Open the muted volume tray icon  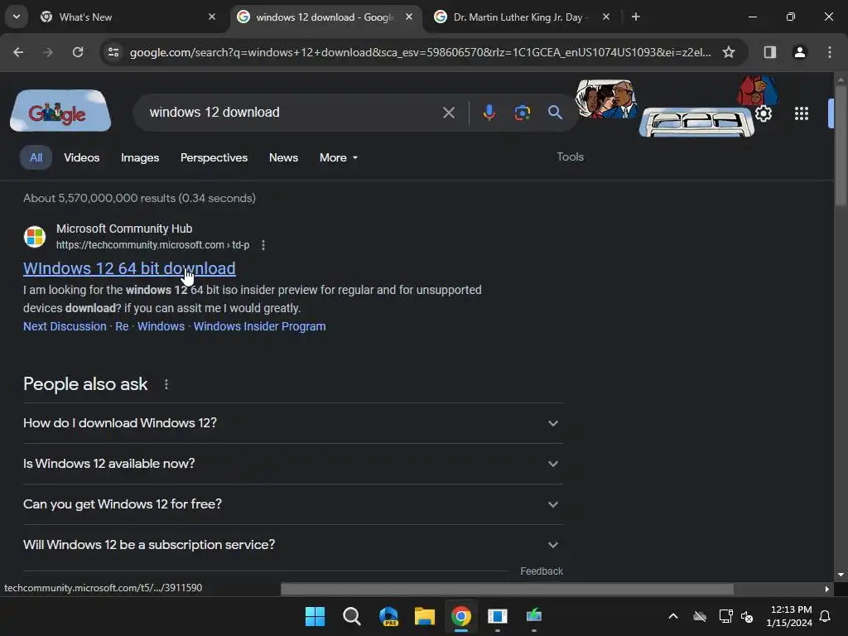pyautogui.click(x=747, y=616)
